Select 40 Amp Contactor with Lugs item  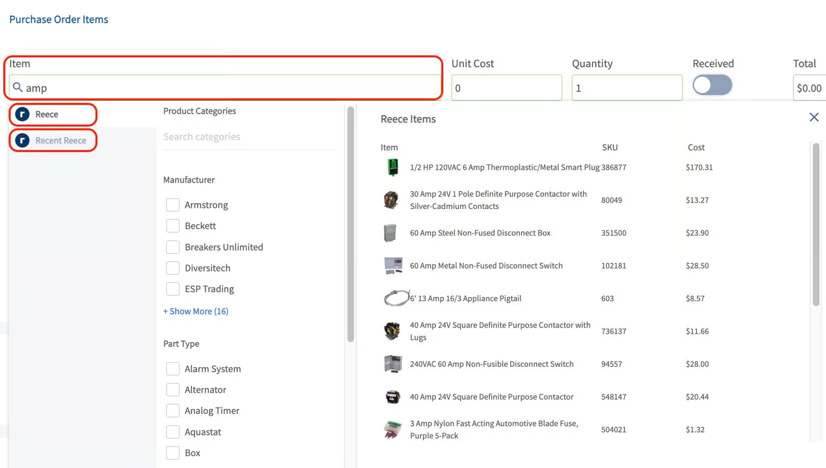point(500,331)
